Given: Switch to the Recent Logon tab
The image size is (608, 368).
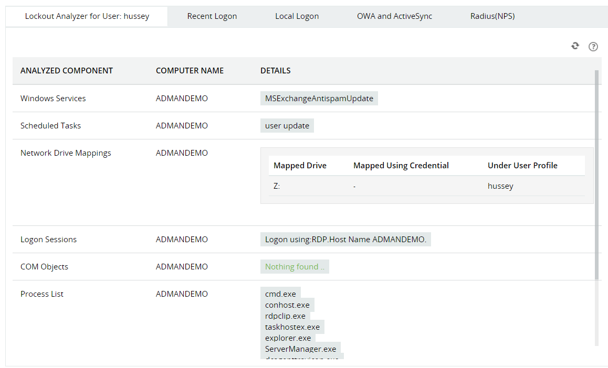Looking at the screenshot, I should [x=212, y=16].
